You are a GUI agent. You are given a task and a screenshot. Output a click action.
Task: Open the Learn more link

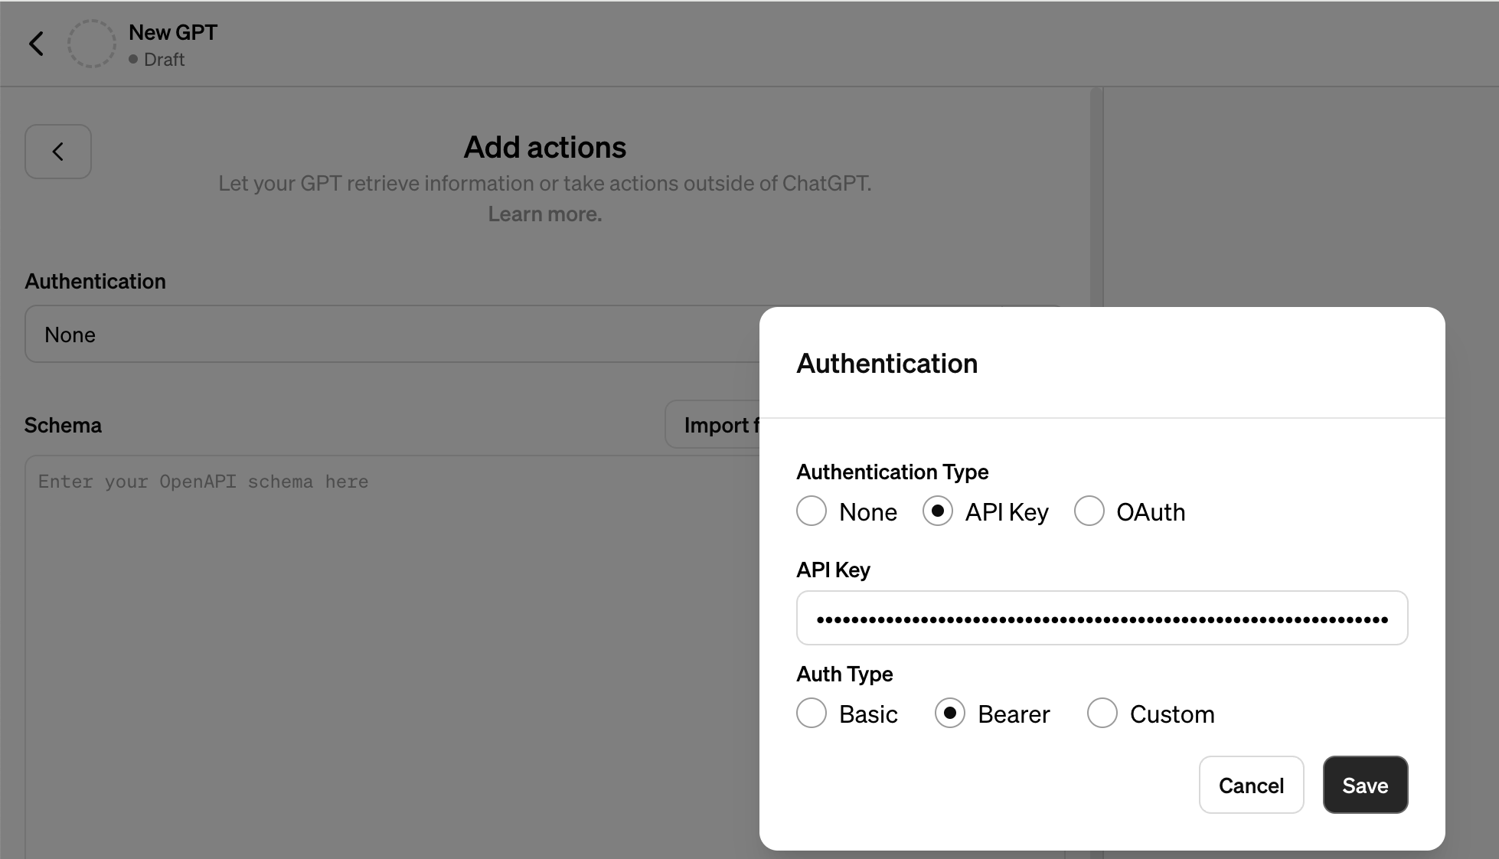[x=544, y=214]
